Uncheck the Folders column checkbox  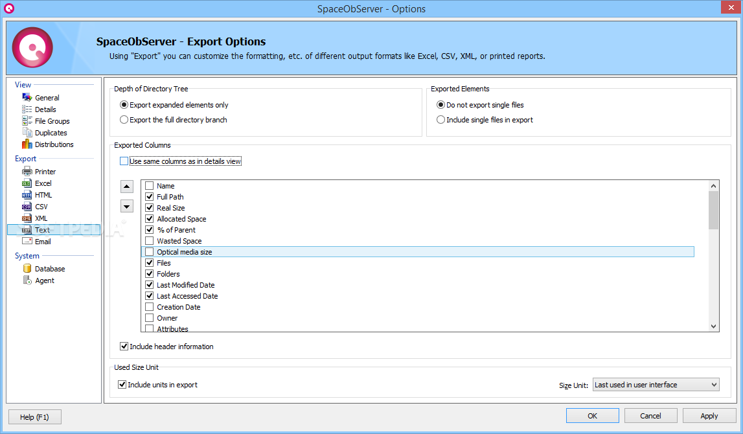[x=149, y=274]
